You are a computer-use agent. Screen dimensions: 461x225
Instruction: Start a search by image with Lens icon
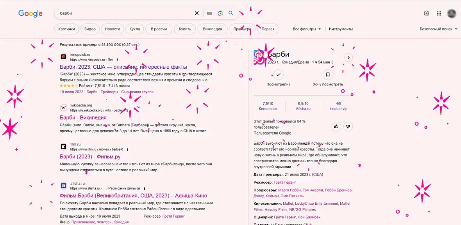(220, 13)
